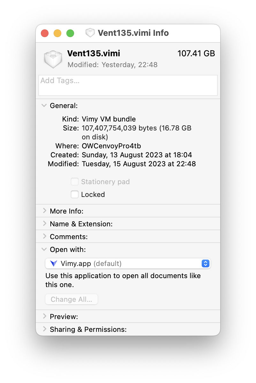Click the Vent135.vimi file name in header
The width and height of the screenshot is (256, 383).
(94, 53)
